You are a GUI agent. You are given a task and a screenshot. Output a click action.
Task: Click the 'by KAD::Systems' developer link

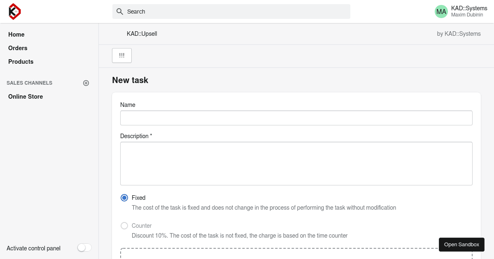tap(459, 34)
